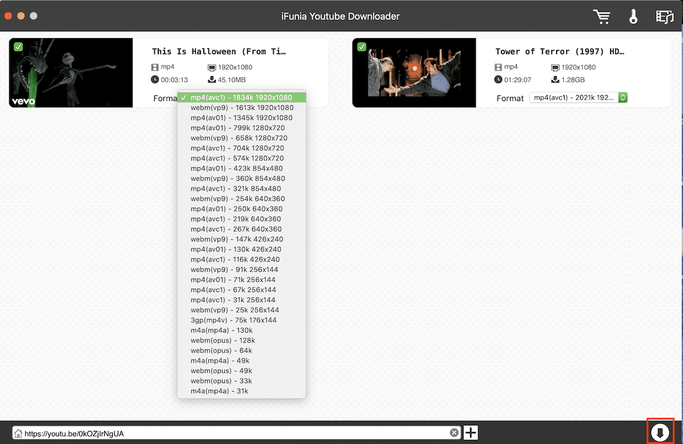Image resolution: width=683 pixels, height=444 pixels.
Task: Pick mp4(av01) 423k 854x480 format
Action: [x=236, y=168]
